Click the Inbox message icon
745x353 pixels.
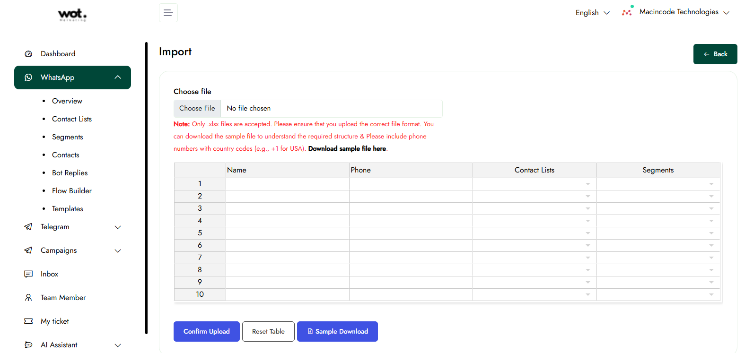point(28,274)
